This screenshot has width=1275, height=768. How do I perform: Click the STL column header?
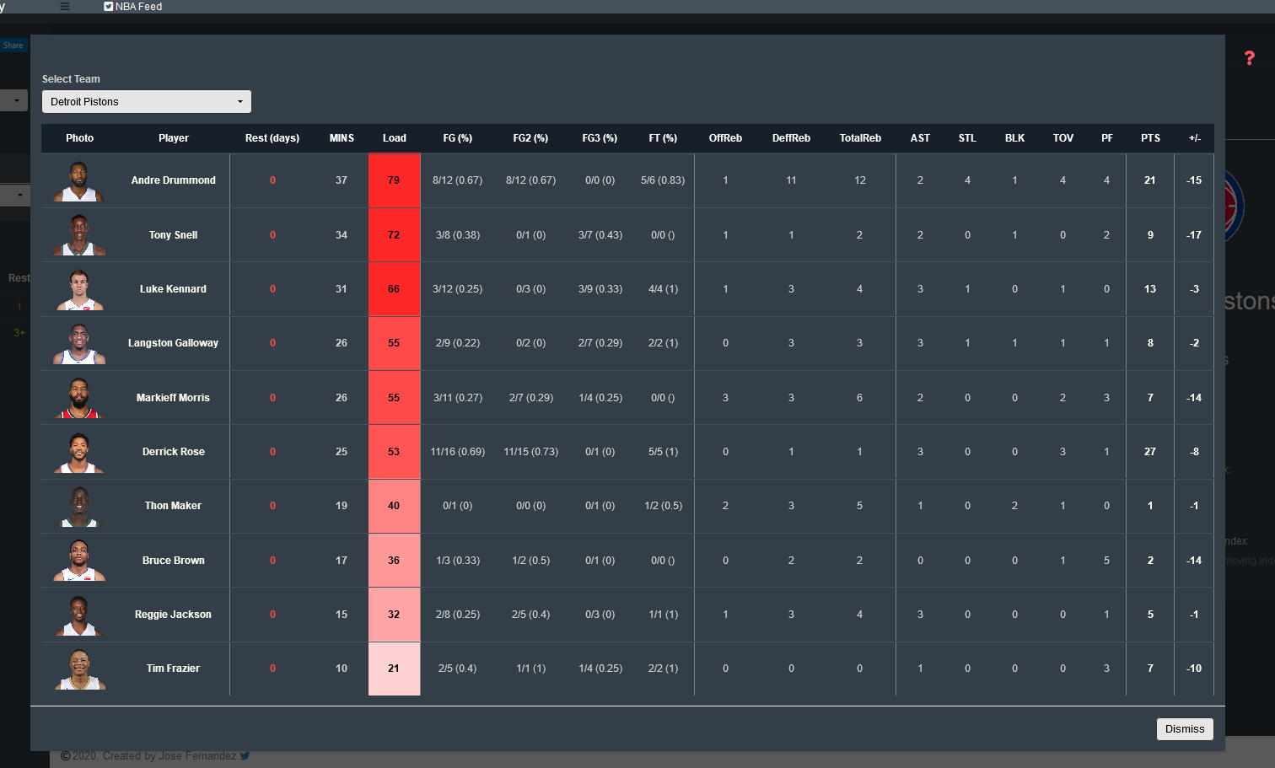click(967, 138)
